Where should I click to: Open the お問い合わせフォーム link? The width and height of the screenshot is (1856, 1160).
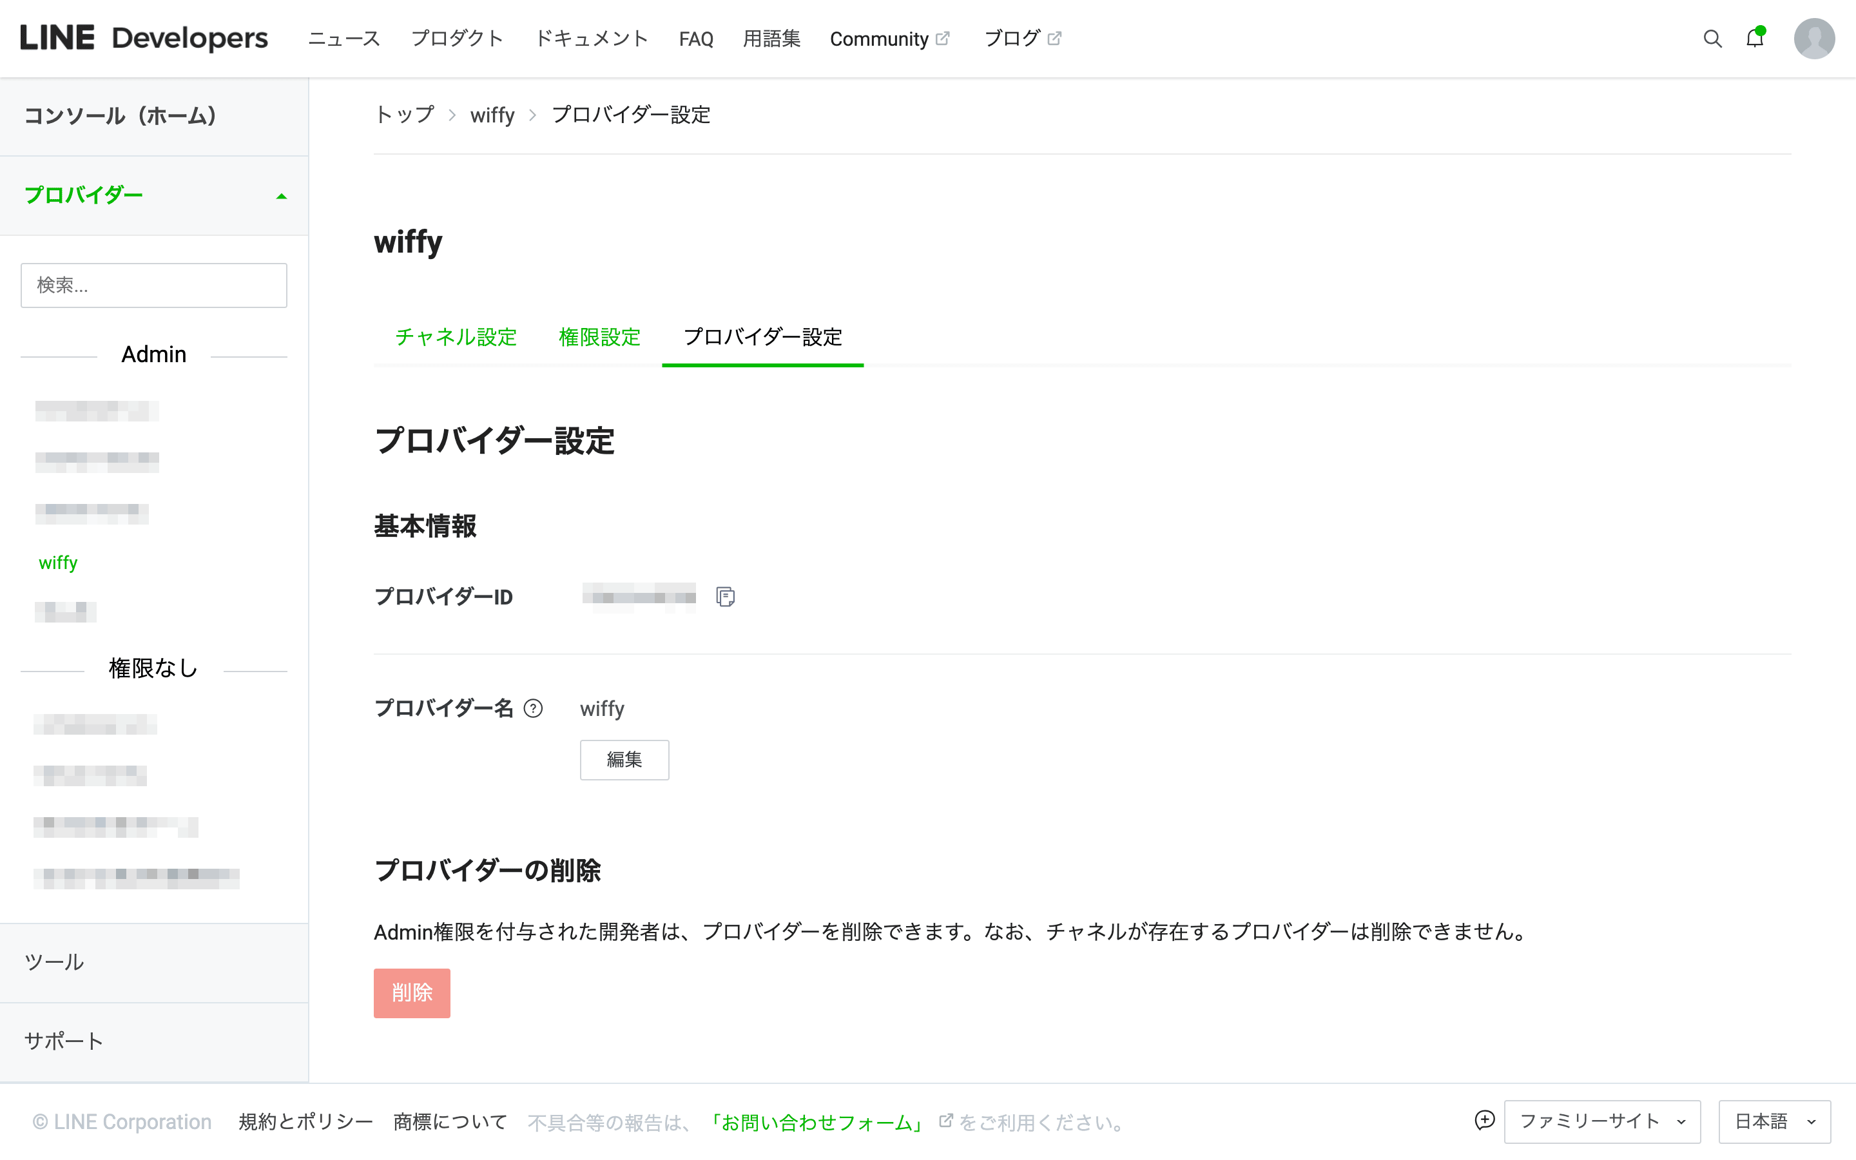click(818, 1123)
